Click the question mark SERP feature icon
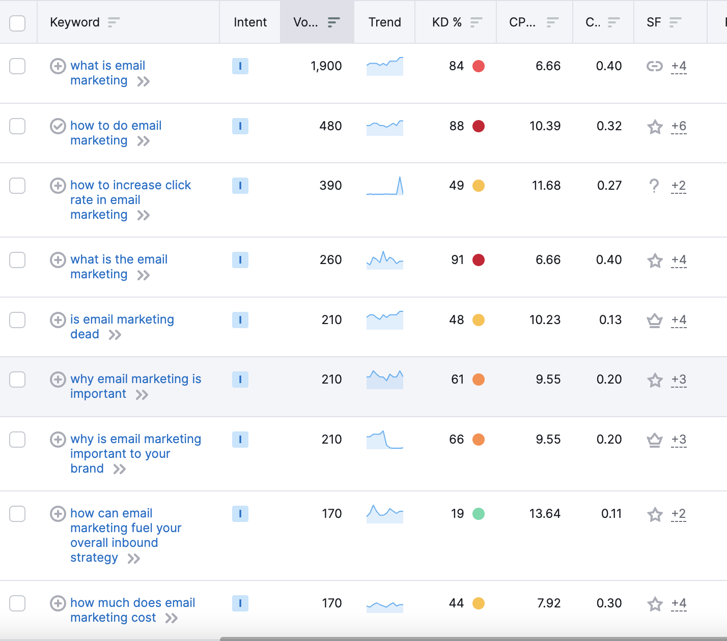727x641 pixels. tap(654, 186)
